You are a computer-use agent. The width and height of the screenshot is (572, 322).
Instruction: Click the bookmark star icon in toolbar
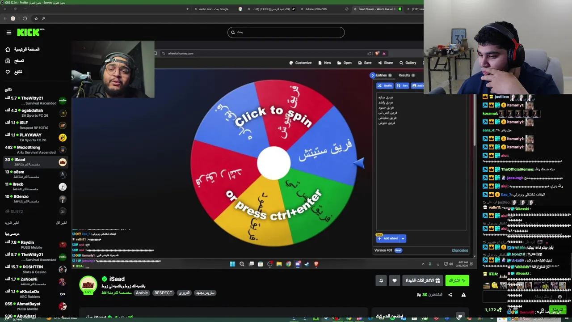[x=36, y=18]
